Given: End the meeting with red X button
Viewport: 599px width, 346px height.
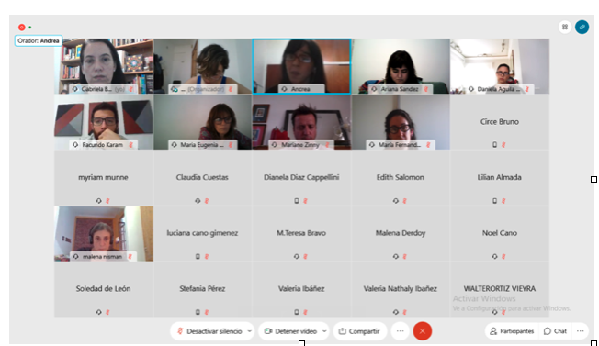Looking at the screenshot, I should pos(422,331).
